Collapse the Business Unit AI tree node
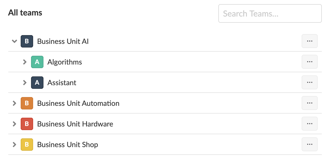 click(14, 41)
